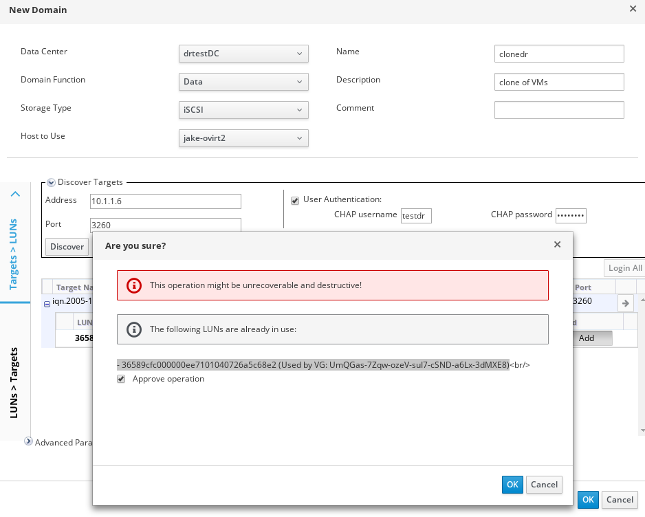Image resolution: width=645 pixels, height=517 pixels.
Task: Click Cancel in the confirmation dialog
Action: click(544, 485)
